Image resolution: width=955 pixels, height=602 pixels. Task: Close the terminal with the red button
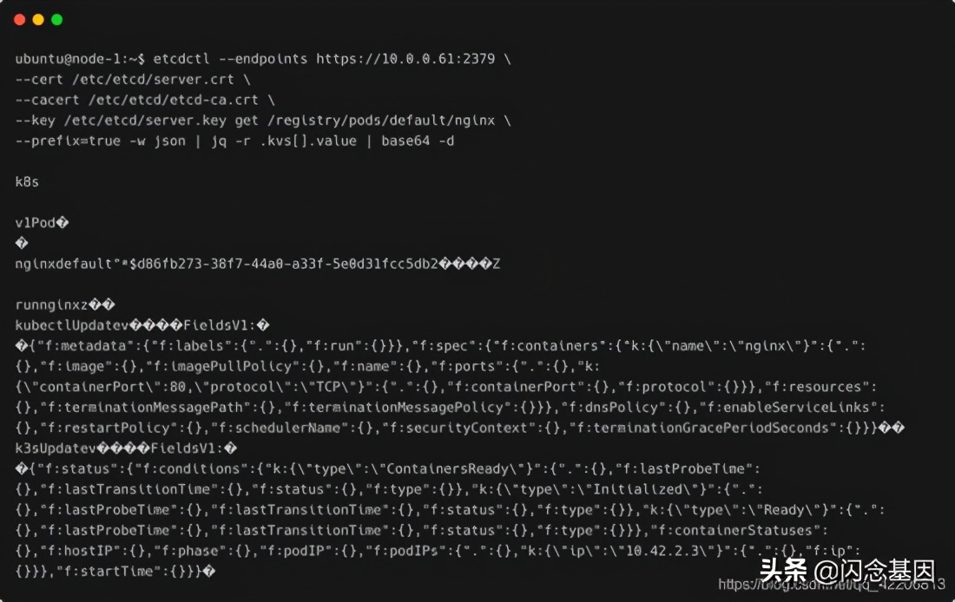[x=20, y=19]
